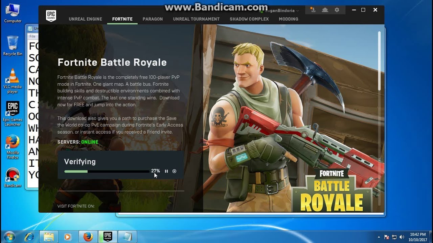Screen dimensions: 433x243
Task: Select Epic Games Launcher desktop shortcut
Action: click(x=13, y=114)
